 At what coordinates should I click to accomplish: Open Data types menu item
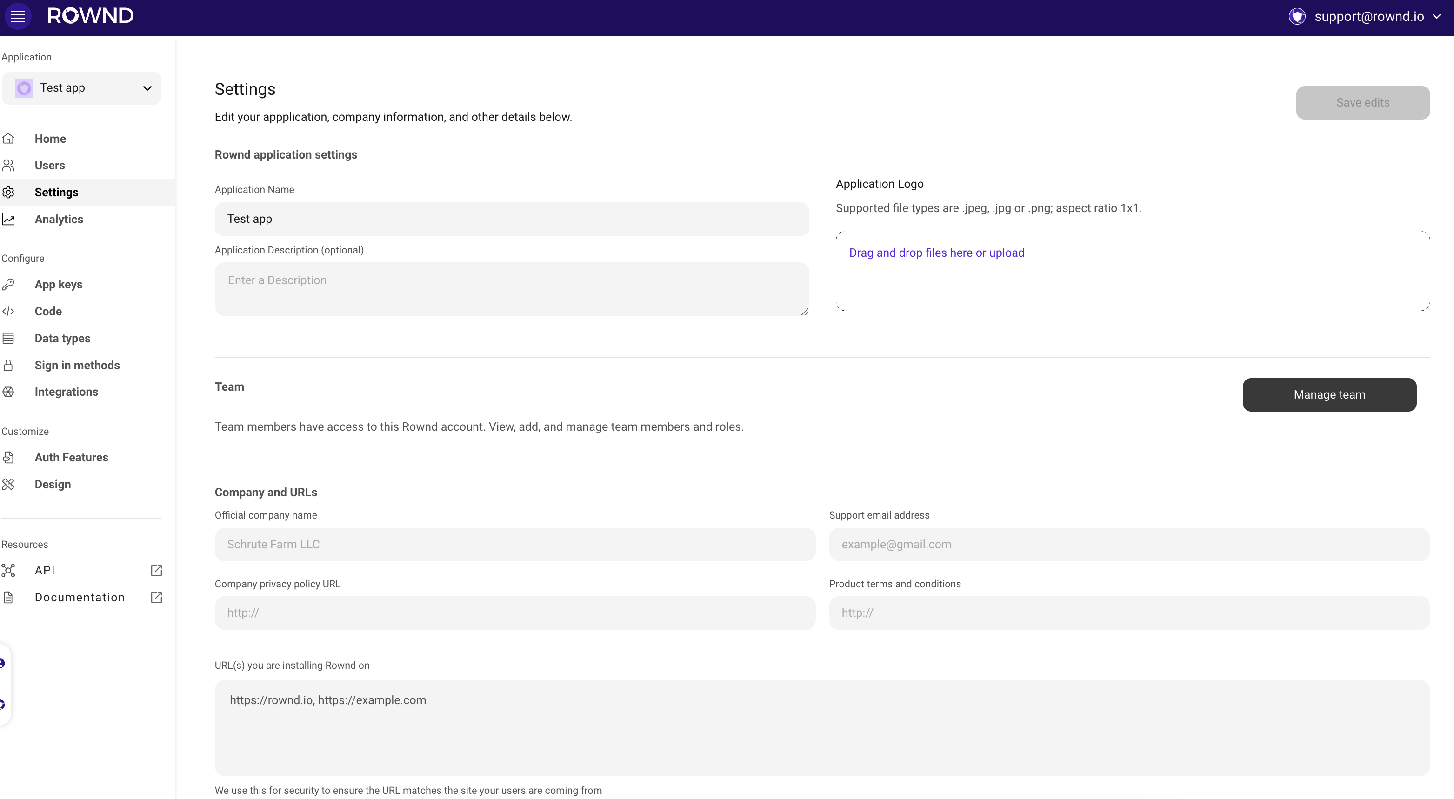pyautogui.click(x=62, y=339)
